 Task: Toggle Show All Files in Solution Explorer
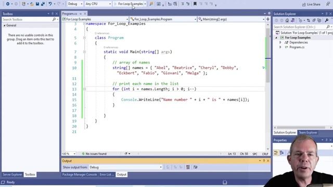coord(319,21)
